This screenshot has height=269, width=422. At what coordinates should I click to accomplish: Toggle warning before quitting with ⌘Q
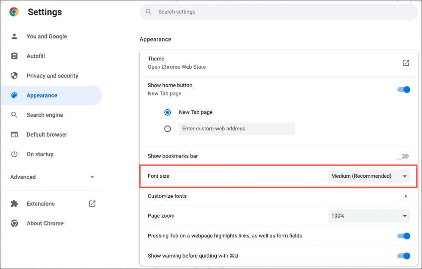(x=403, y=255)
